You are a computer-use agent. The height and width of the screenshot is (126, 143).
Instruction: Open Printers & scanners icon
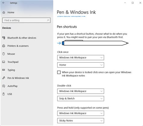pos(4,46)
